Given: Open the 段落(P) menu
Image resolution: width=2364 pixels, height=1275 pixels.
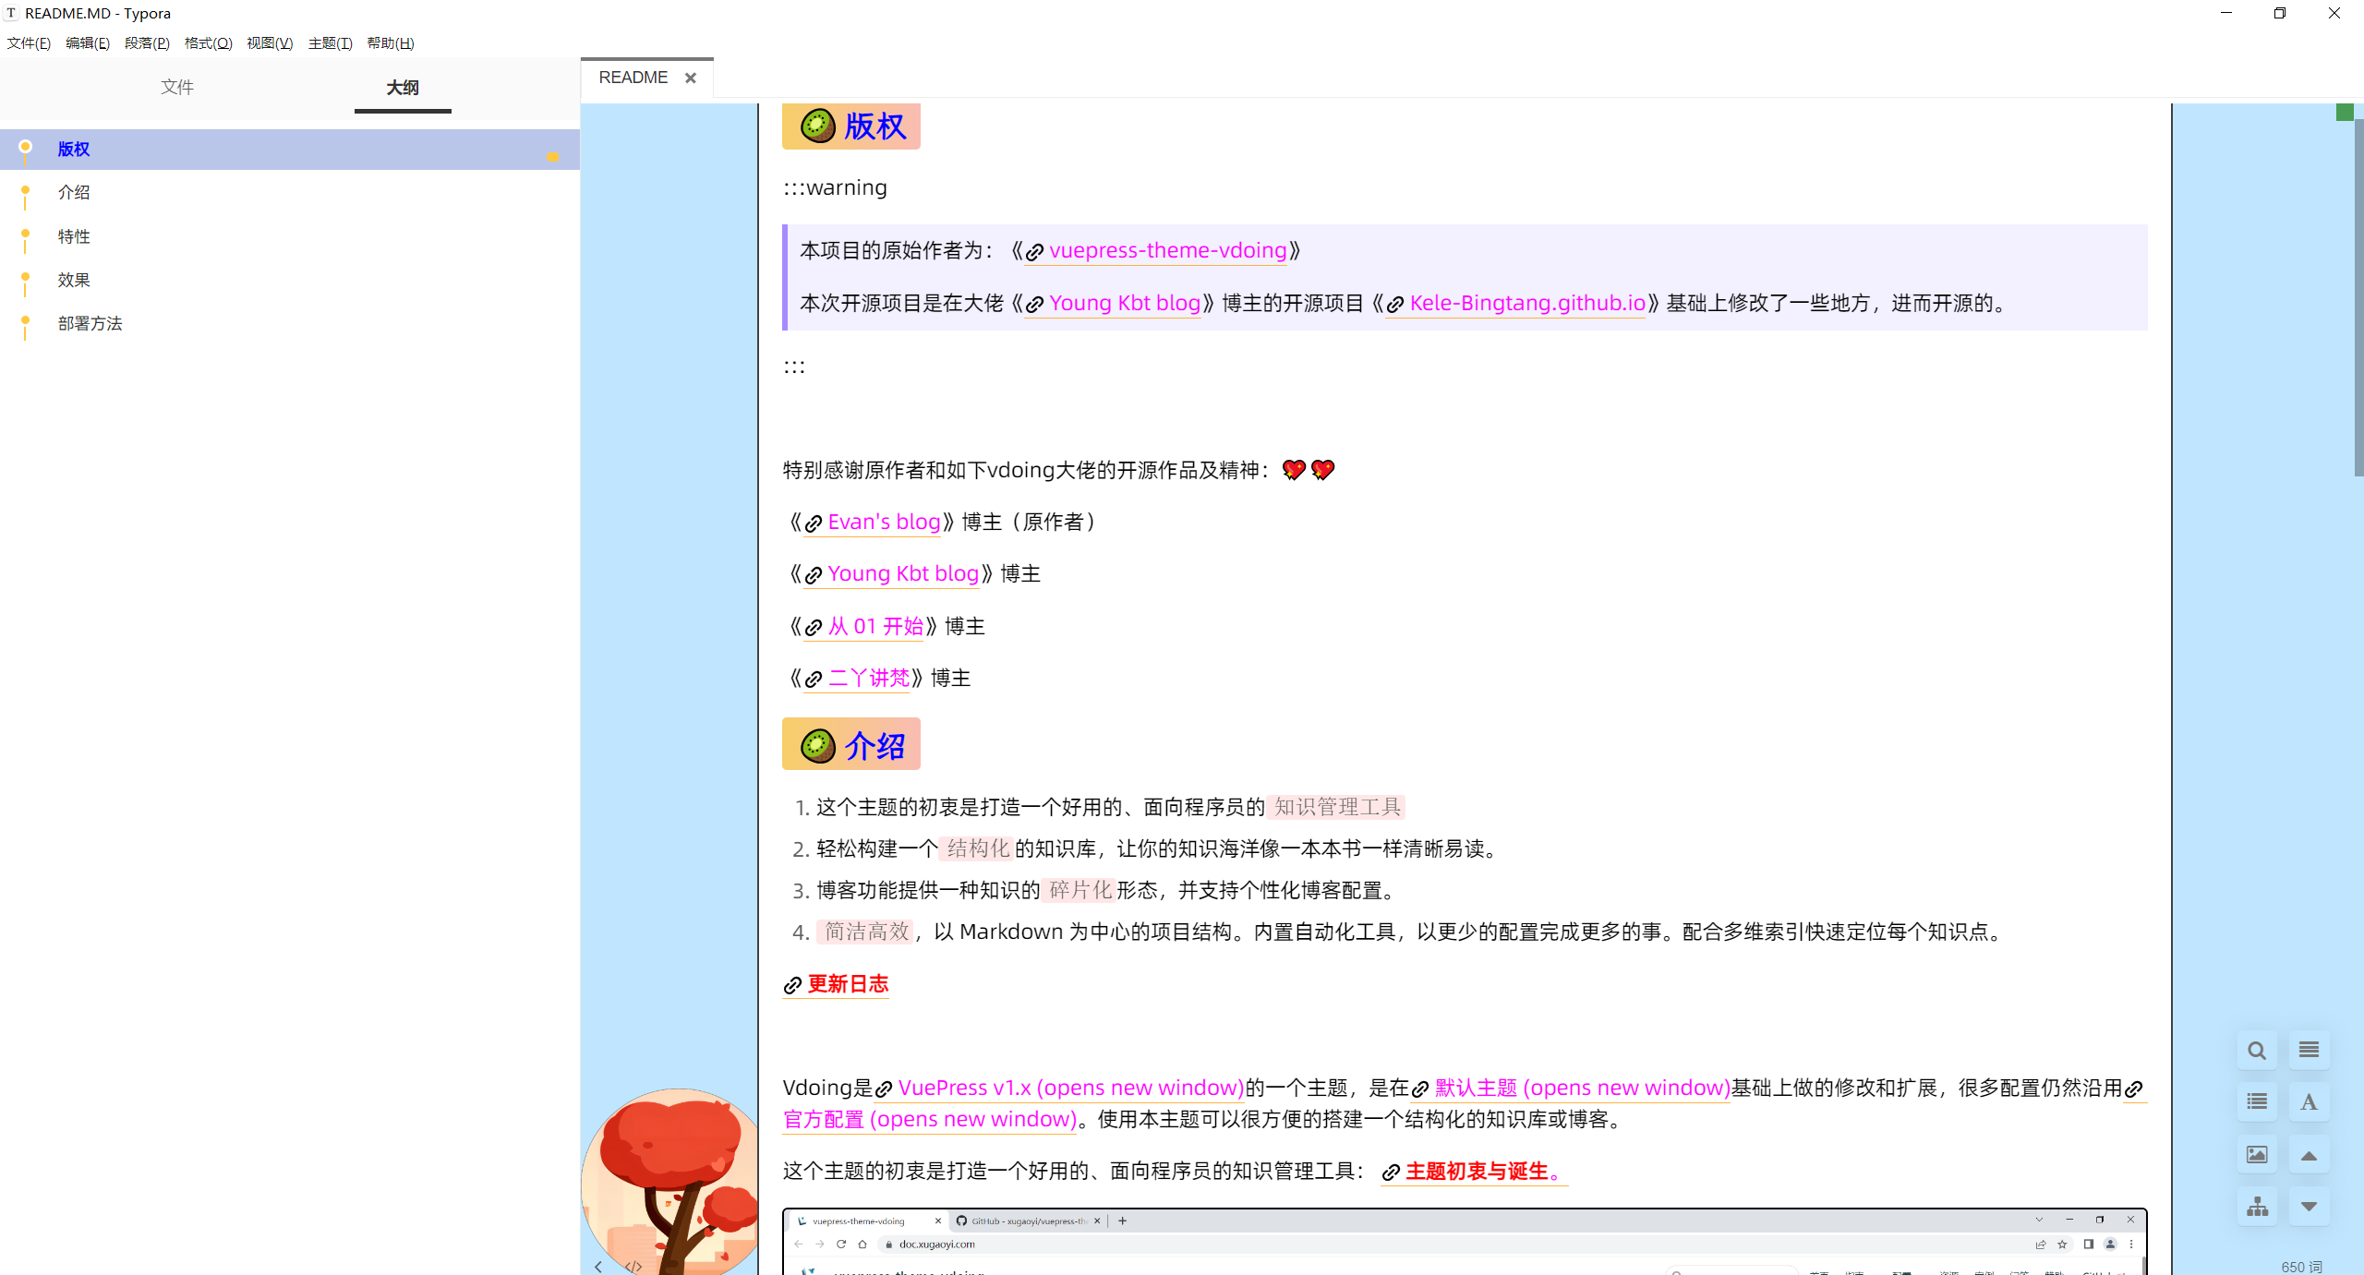Looking at the screenshot, I should pos(147,43).
